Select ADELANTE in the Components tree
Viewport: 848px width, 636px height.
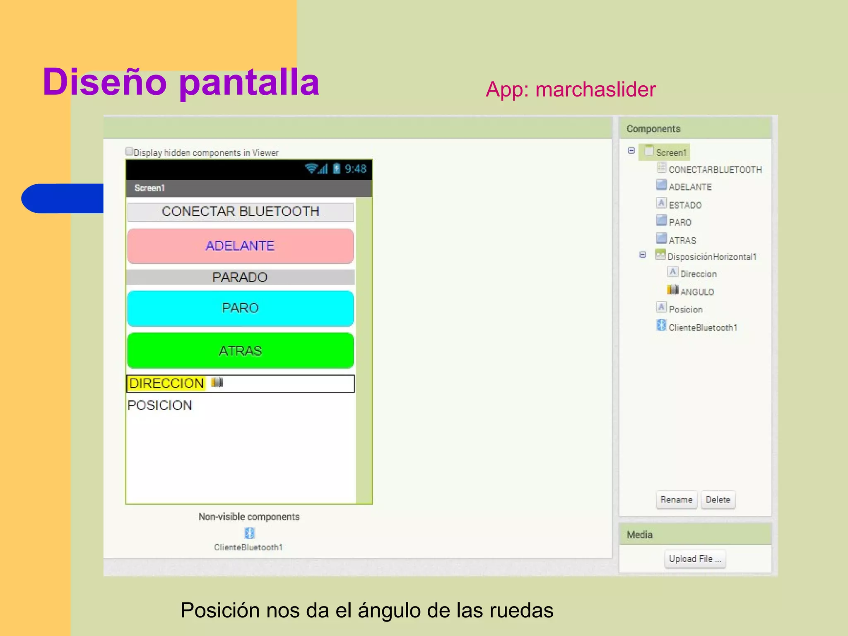click(x=690, y=187)
